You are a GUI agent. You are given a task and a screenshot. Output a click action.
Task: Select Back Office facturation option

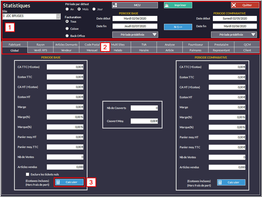(67, 36)
